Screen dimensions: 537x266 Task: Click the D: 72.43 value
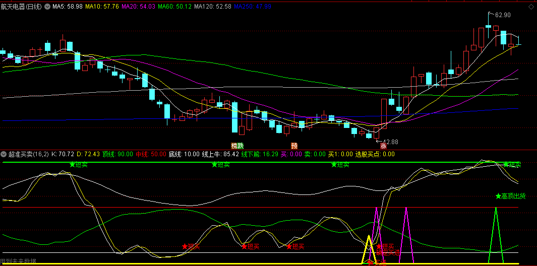[x=88, y=154]
